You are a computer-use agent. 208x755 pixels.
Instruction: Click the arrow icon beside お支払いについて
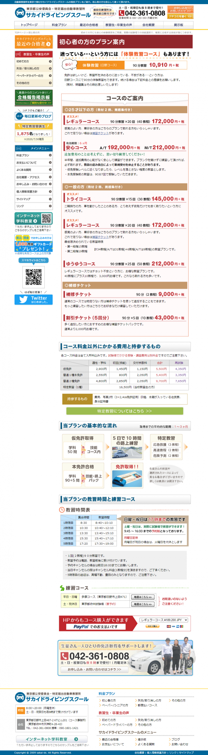point(50,162)
